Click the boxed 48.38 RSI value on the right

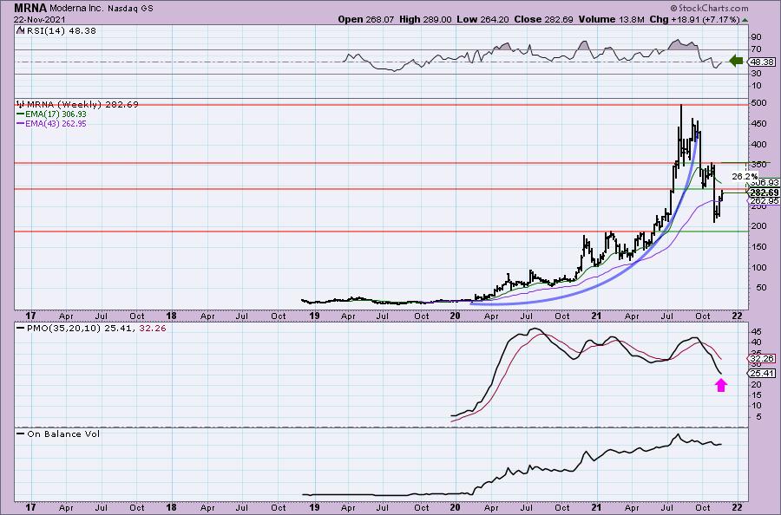[762, 62]
